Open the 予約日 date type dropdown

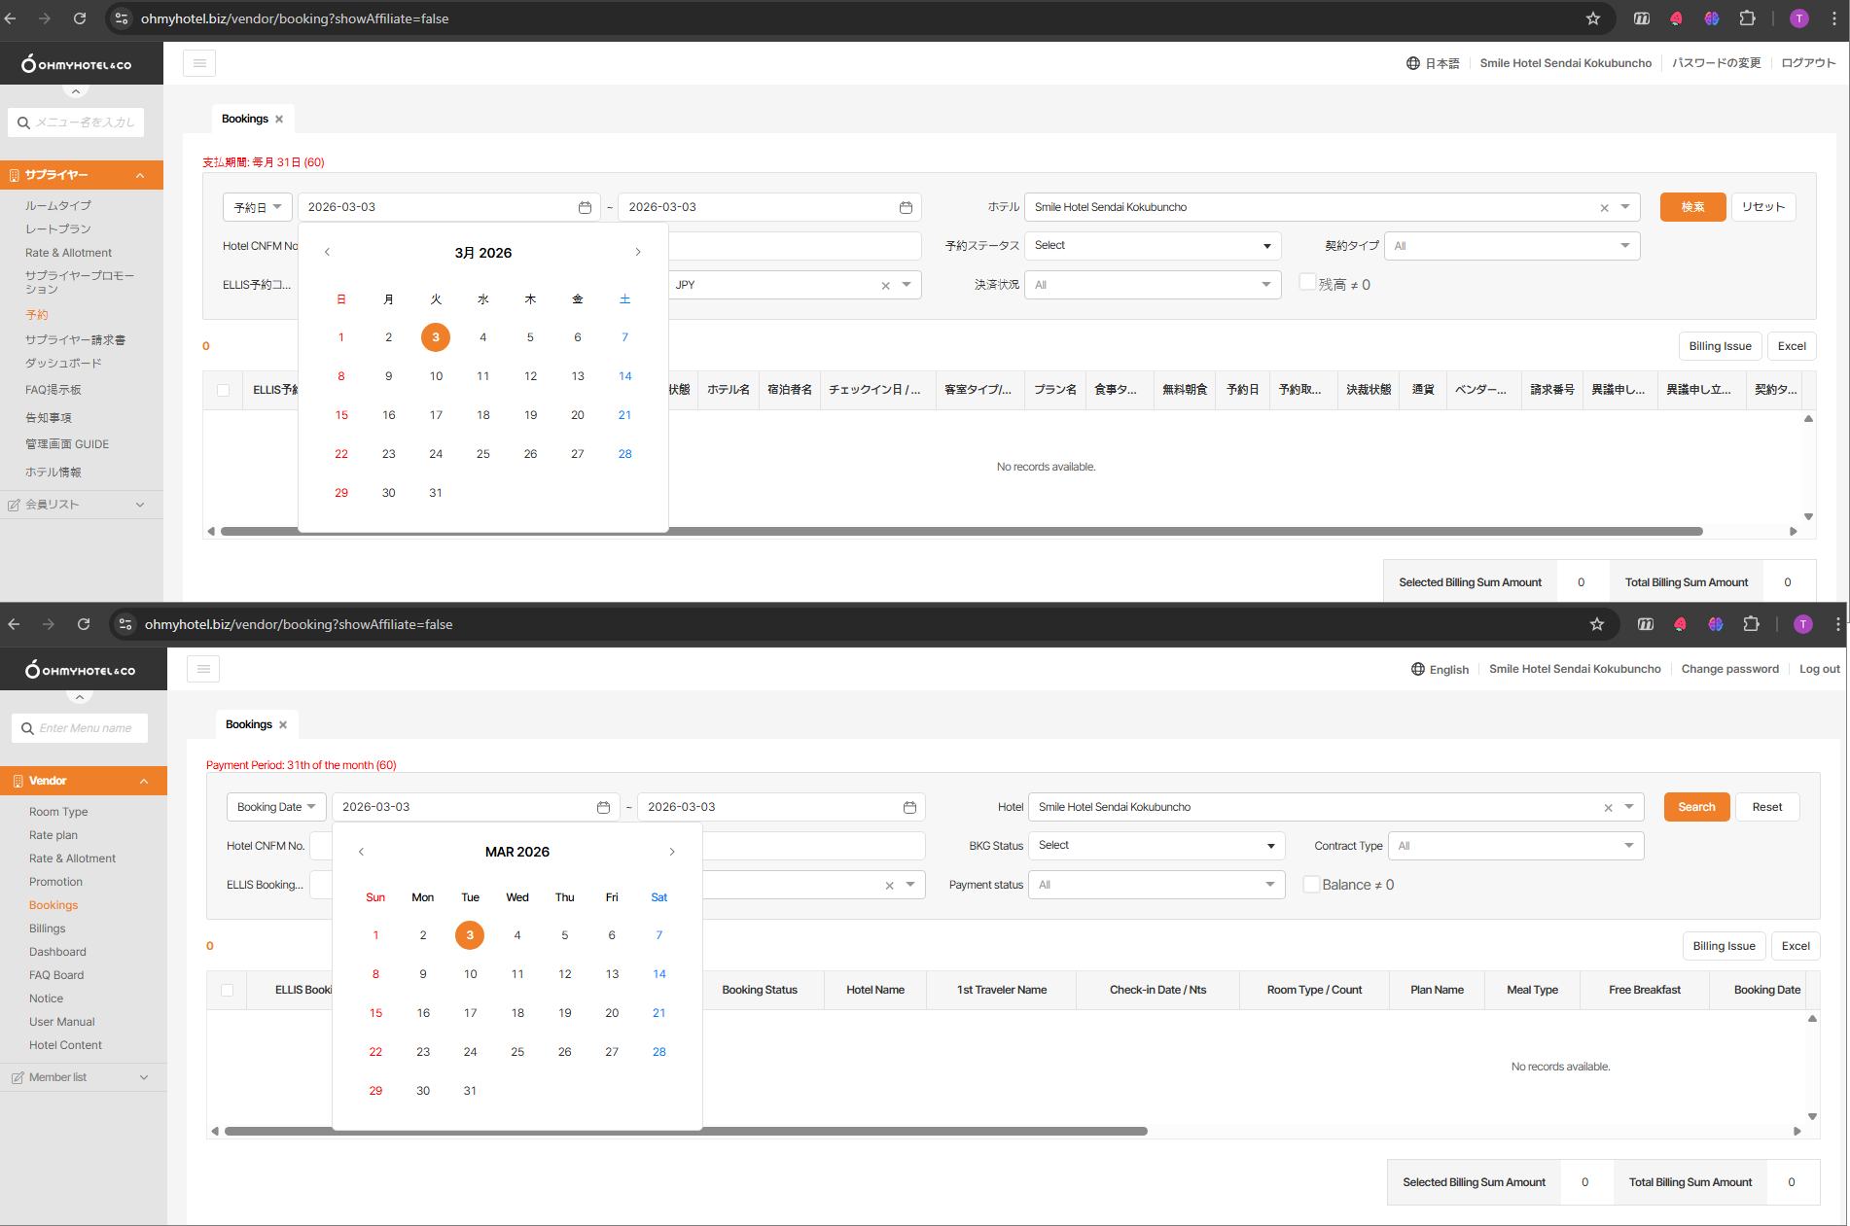pos(258,207)
